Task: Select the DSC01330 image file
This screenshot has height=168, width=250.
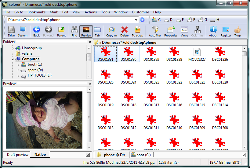Action: coord(128,54)
